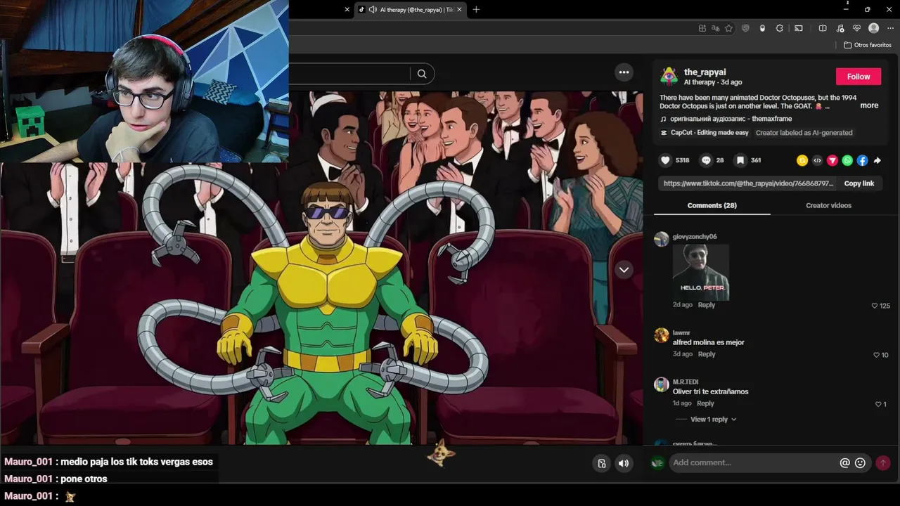Like the video with the heart icon
The image size is (900, 506).
click(x=665, y=160)
